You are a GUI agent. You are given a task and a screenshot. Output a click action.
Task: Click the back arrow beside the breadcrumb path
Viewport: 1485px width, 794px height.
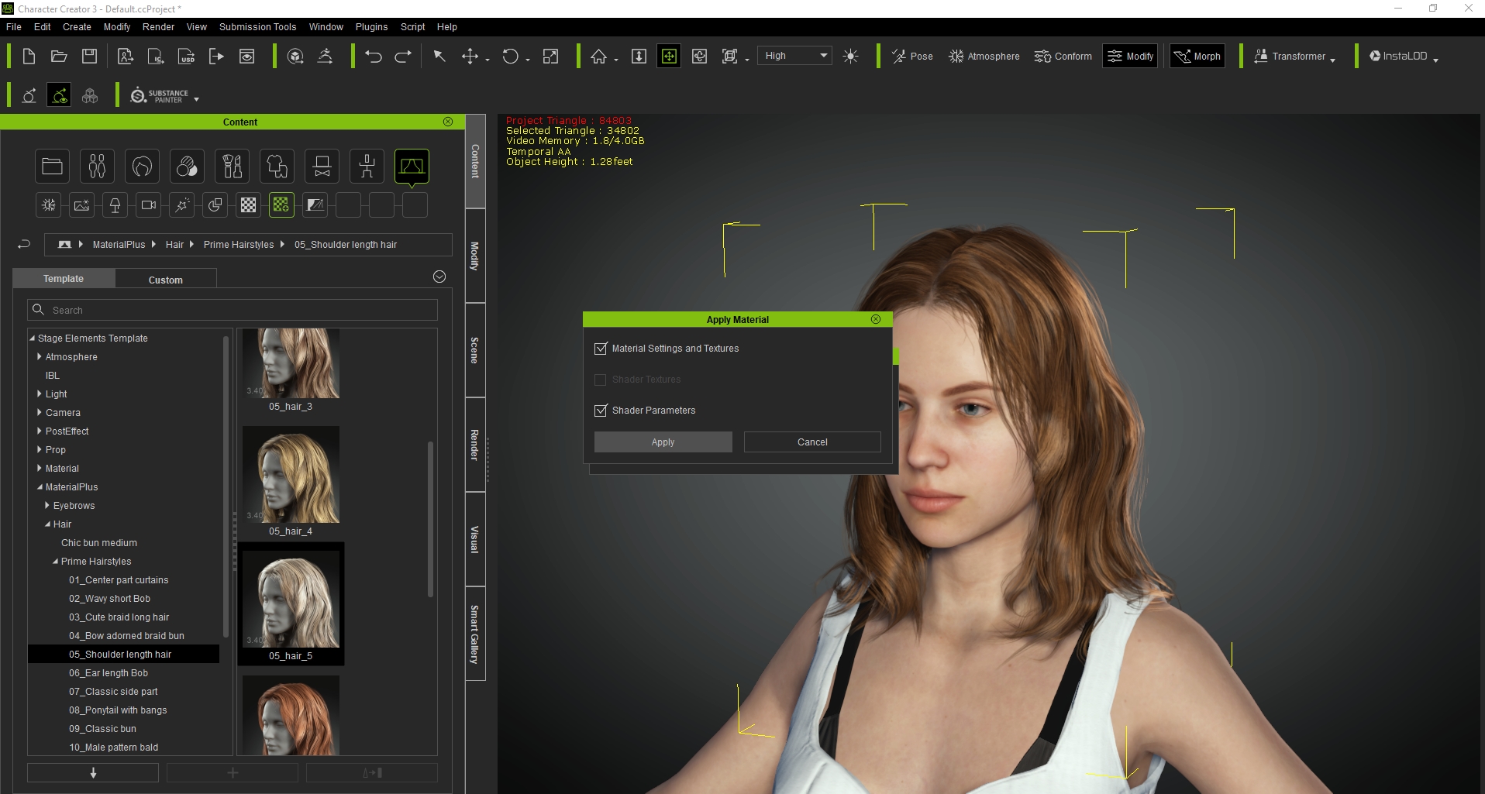point(24,244)
